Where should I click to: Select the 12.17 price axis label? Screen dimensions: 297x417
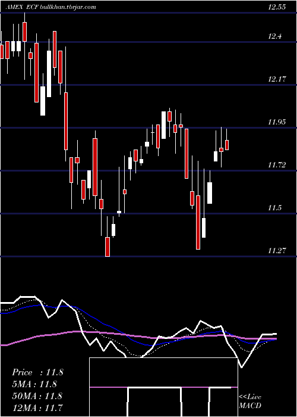click(277, 79)
